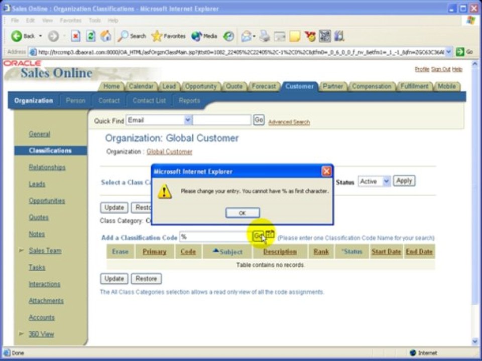Go back with the Back toolbar button
This screenshot has width=482, height=361.
tap(23, 36)
